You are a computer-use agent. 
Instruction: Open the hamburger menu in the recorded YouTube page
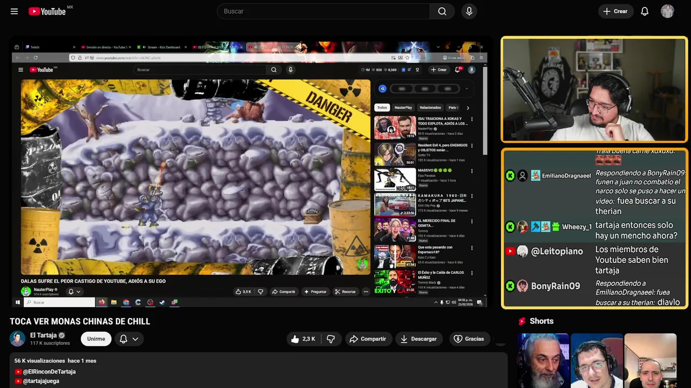21,70
